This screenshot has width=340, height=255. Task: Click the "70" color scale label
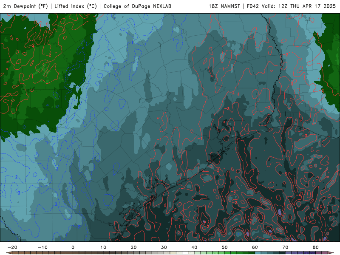(x=285, y=247)
